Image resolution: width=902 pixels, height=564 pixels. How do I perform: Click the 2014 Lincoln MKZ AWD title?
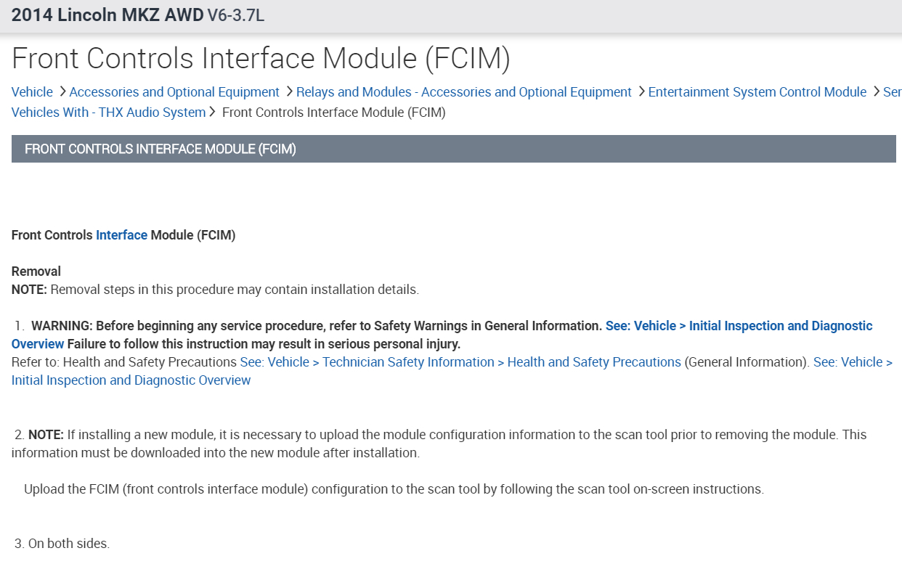107,15
